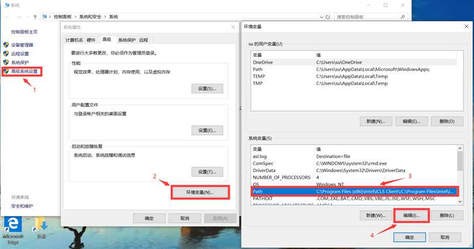This screenshot has height=249, width=474.
Task: Click the control panel icon in breadcrumb
Action: 45,16
